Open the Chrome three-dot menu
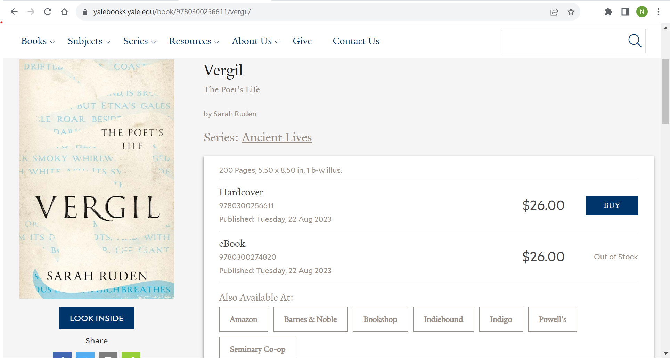This screenshot has height=358, width=670. [659, 12]
